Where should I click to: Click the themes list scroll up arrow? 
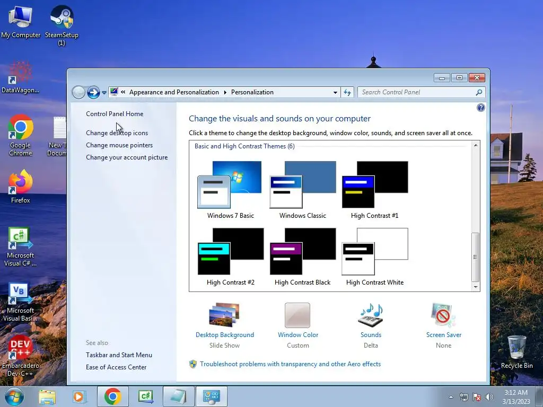tap(476, 145)
